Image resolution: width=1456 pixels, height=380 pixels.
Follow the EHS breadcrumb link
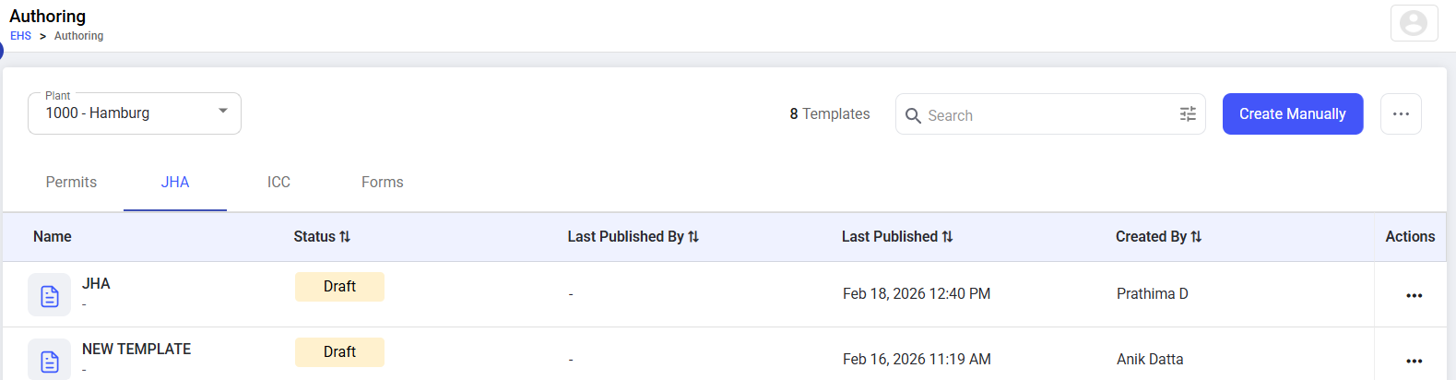coord(20,36)
